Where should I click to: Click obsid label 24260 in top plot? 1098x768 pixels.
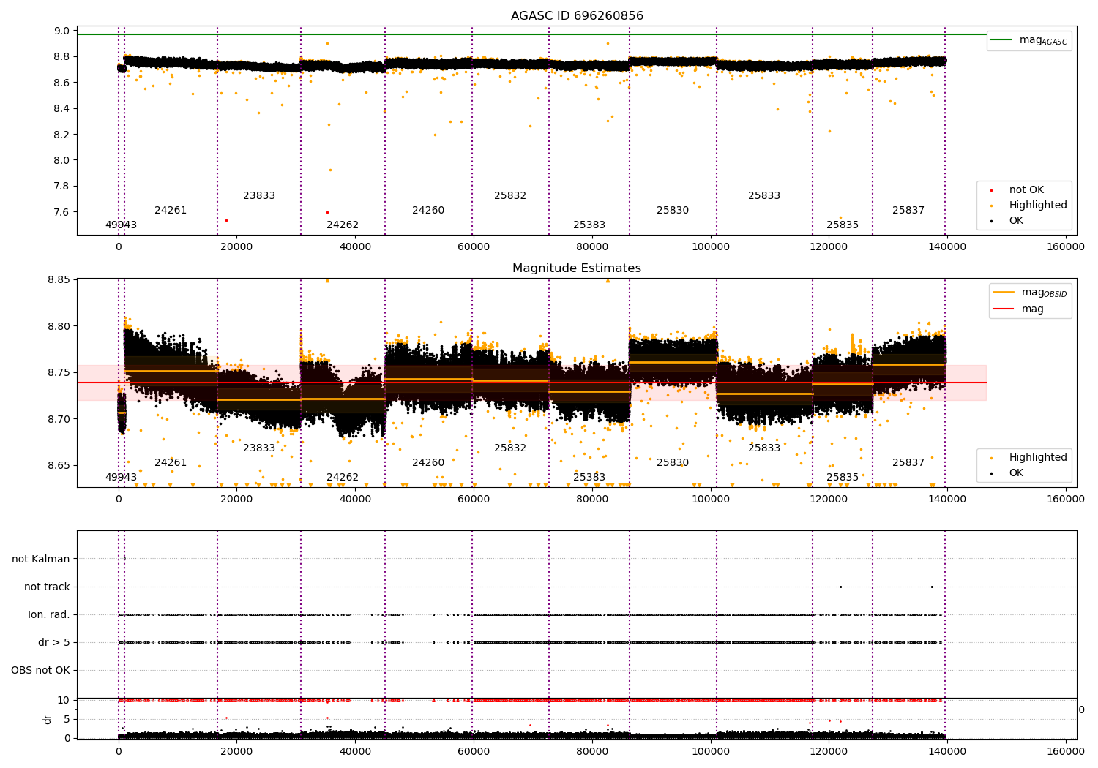pos(428,210)
